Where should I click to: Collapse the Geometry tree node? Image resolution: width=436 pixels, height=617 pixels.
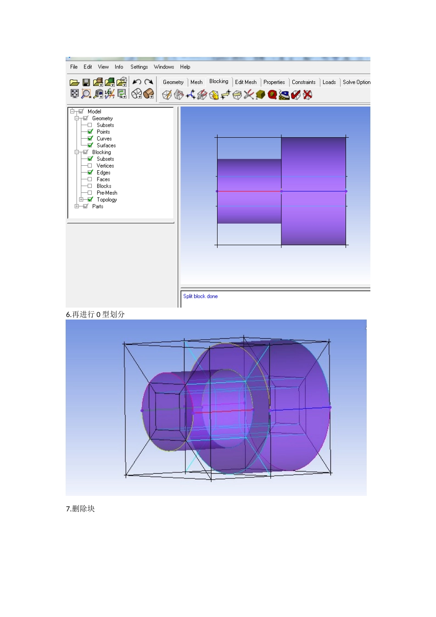point(77,118)
